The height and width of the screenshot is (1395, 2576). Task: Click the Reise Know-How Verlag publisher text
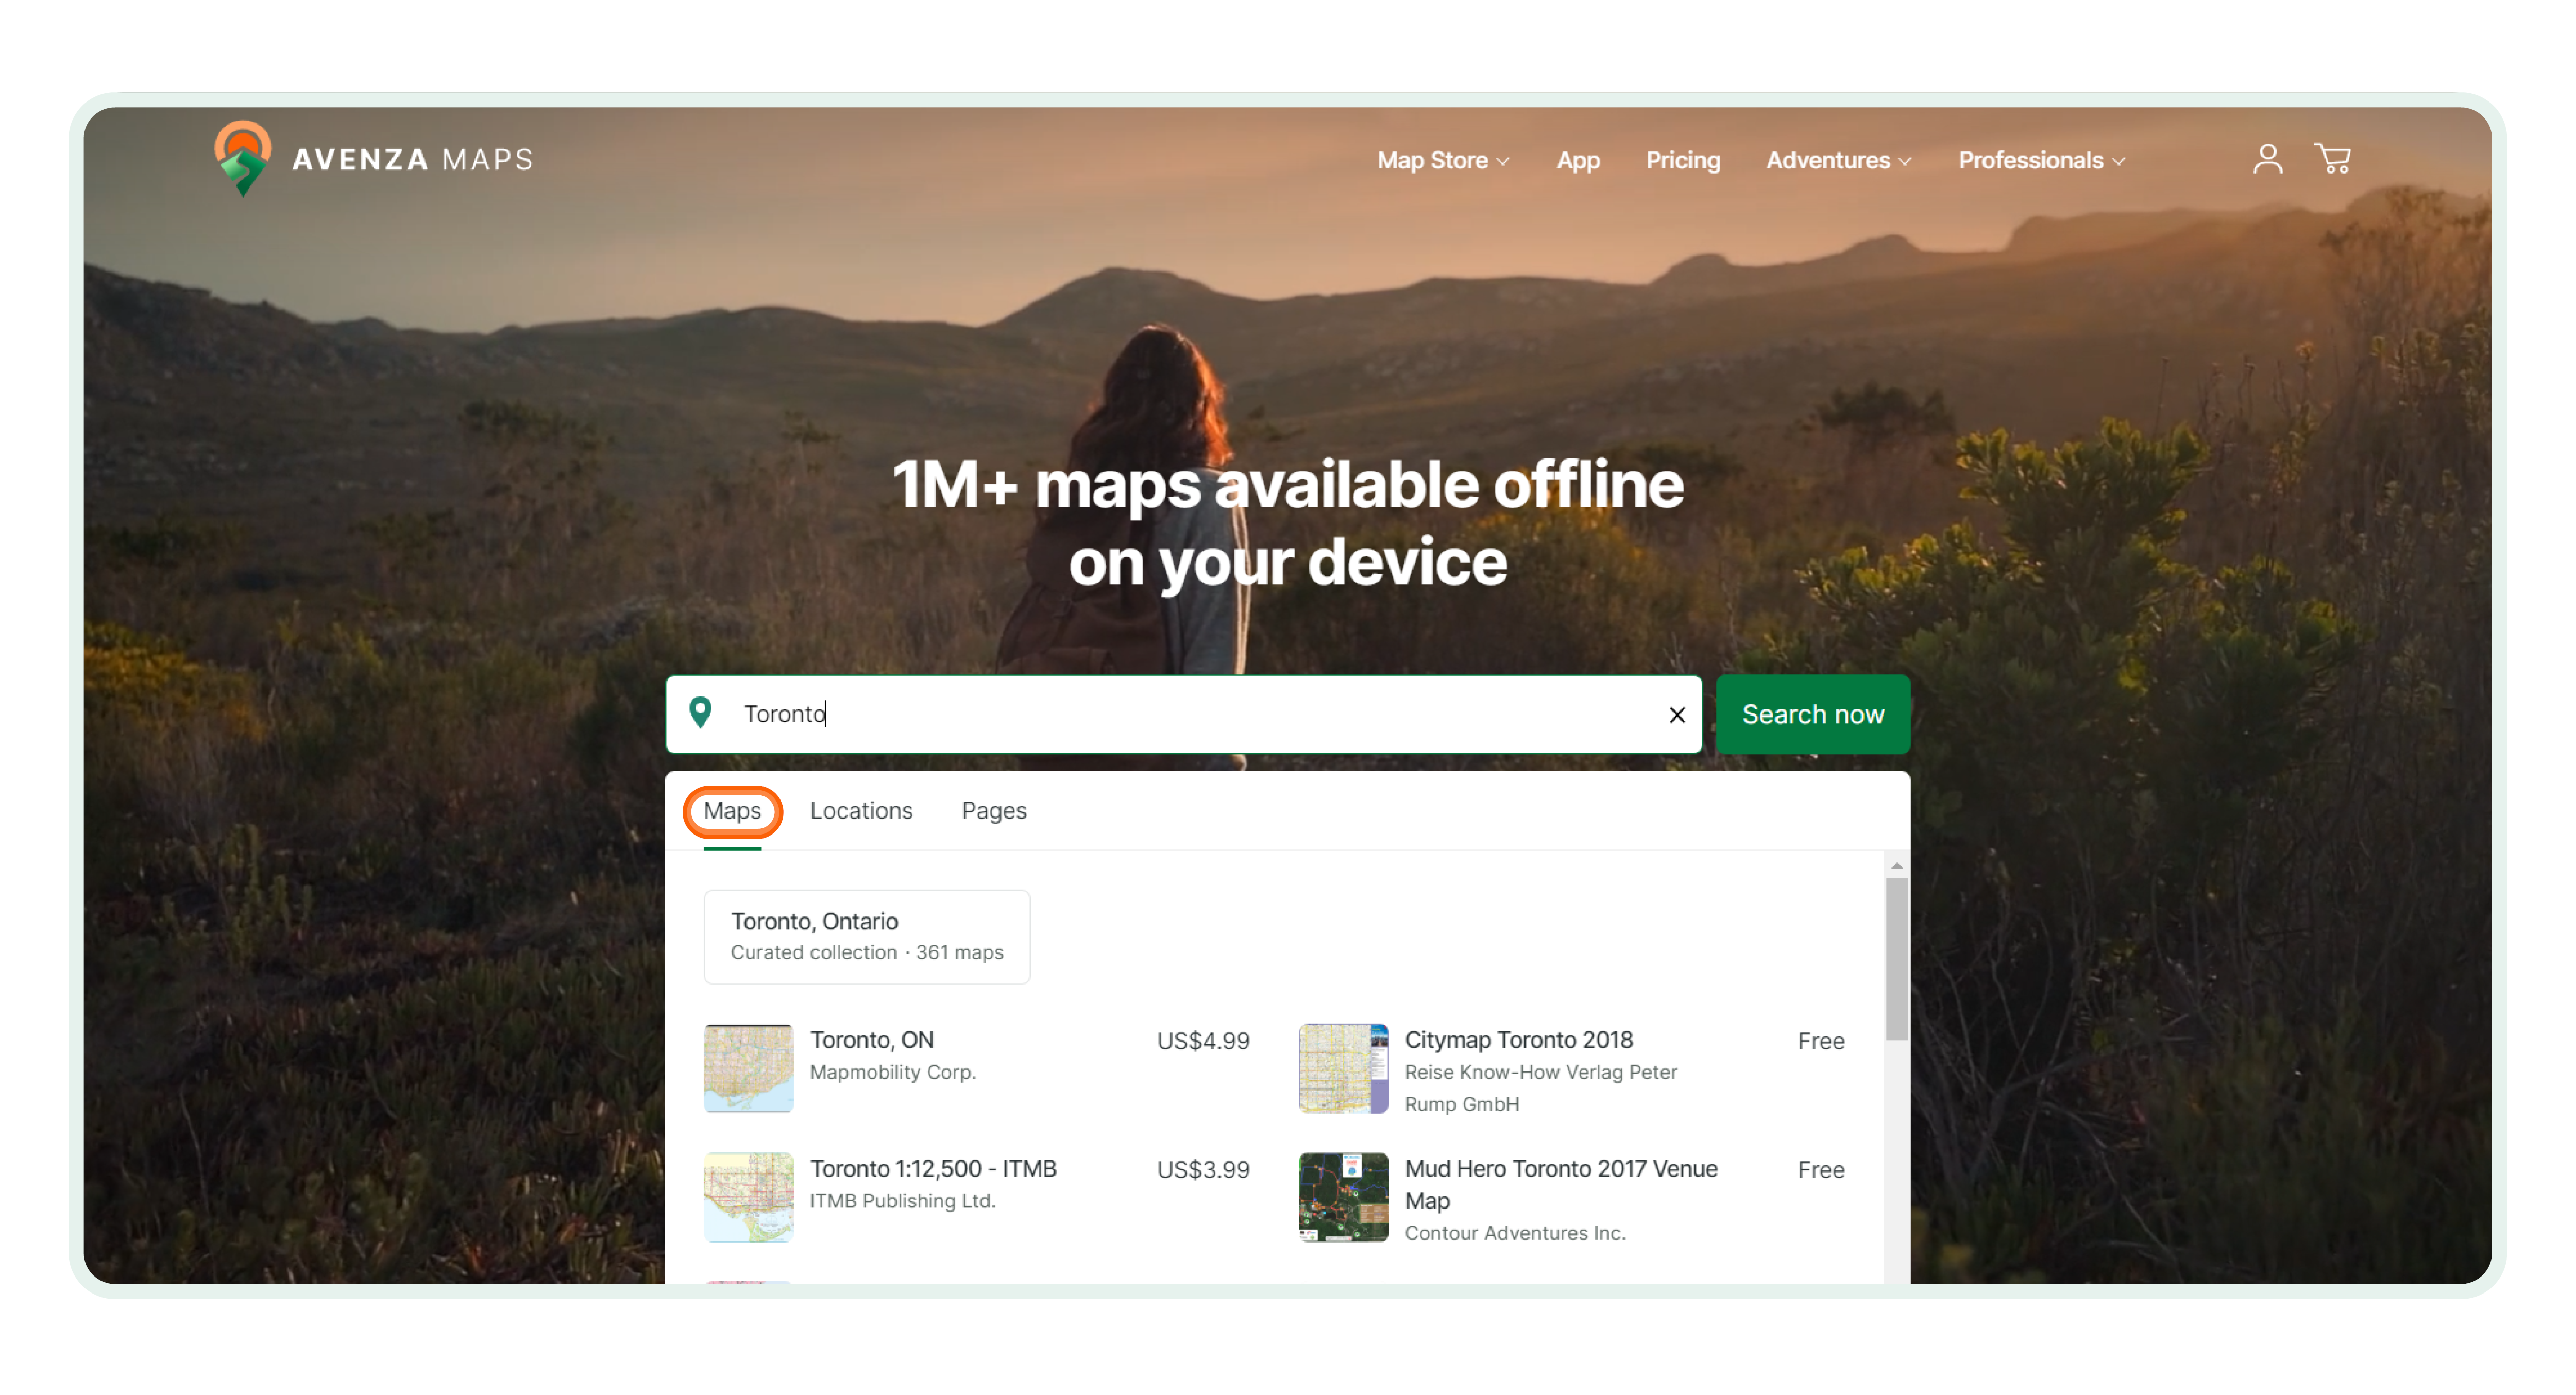(x=1540, y=1087)
